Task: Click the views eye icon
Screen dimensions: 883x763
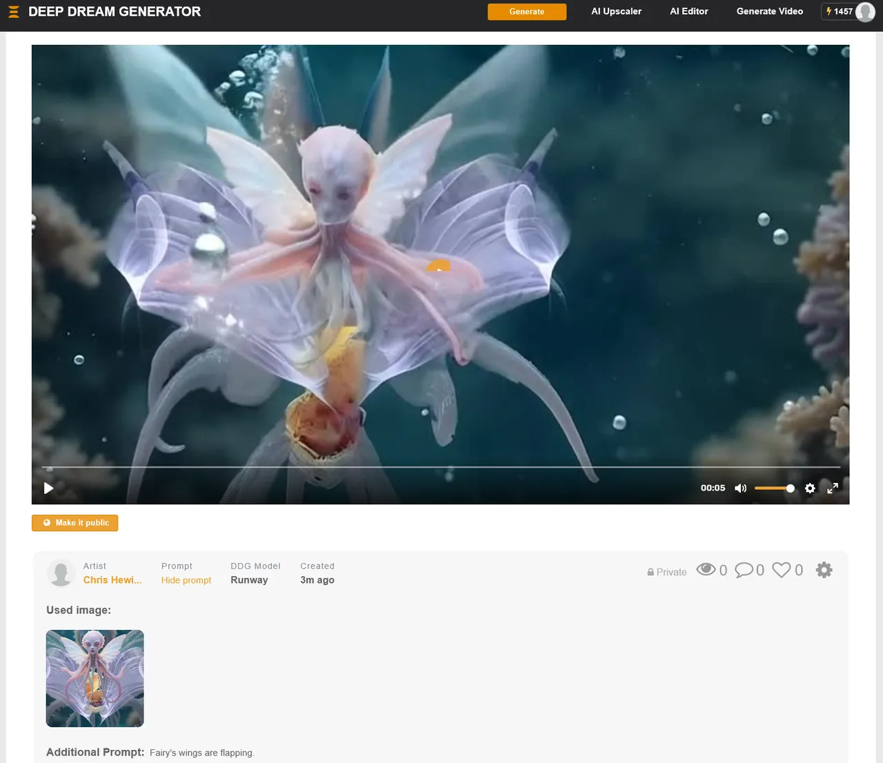Action: click(706, 569)
